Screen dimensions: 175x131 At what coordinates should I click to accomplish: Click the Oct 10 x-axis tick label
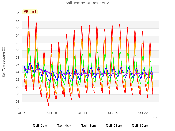(52, 113)
